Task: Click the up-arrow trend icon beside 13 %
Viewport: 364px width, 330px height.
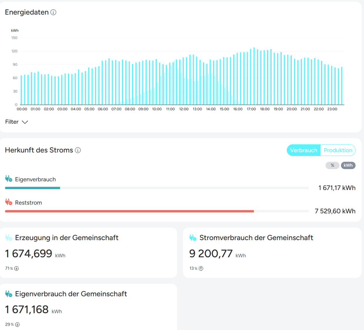Action: pyautogui.click(x=201, y=268)
